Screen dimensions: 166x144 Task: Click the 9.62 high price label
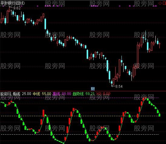17,8
